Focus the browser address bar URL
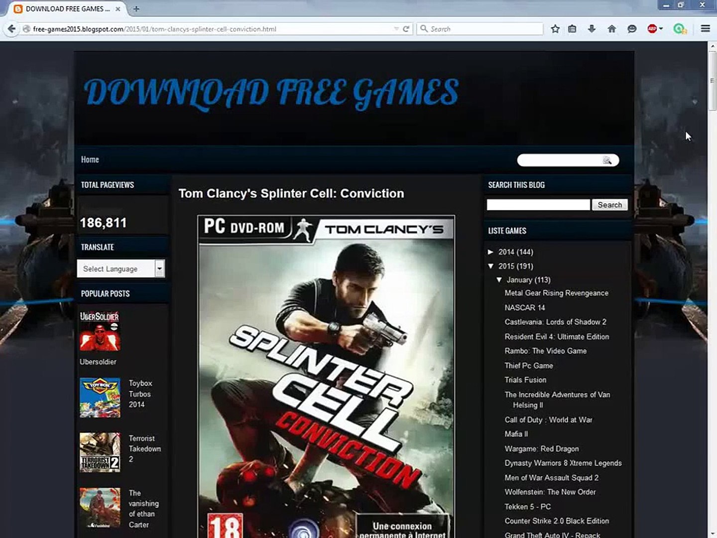This screenshot has width=717, height=538. (212, 29)
